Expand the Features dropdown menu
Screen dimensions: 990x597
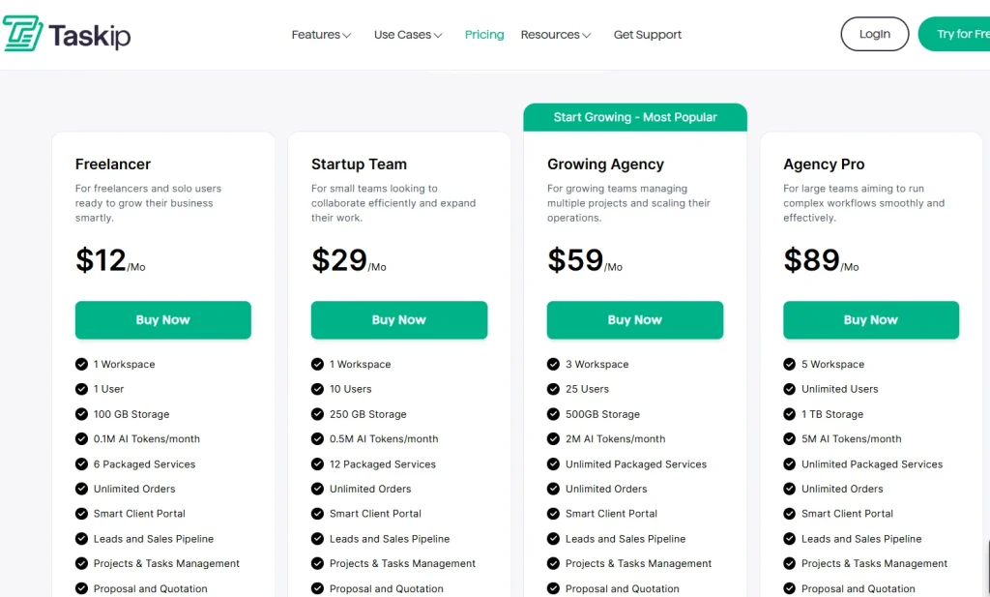321,35
